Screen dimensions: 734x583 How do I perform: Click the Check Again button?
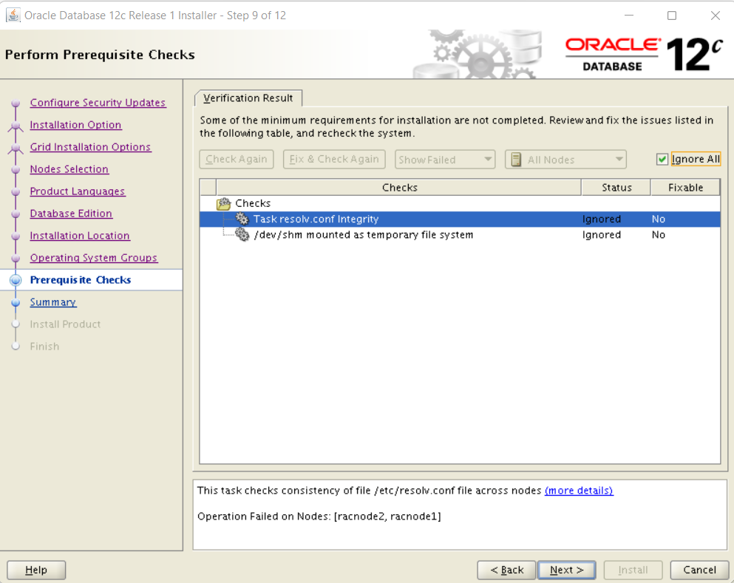(x=237, y=159)
